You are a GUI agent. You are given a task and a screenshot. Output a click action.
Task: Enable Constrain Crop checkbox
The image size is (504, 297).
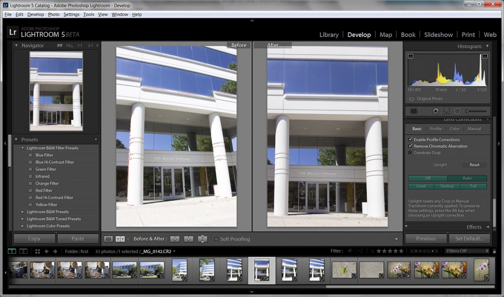point(410,153)
